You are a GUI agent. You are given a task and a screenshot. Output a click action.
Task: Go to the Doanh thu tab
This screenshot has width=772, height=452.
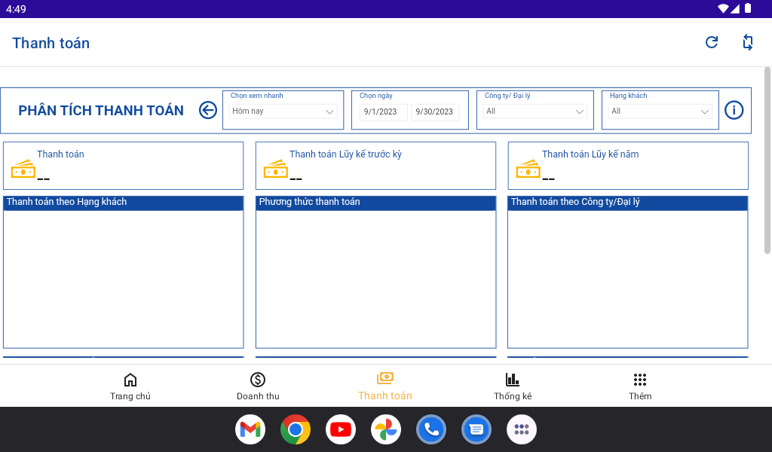tap(258, 386)
